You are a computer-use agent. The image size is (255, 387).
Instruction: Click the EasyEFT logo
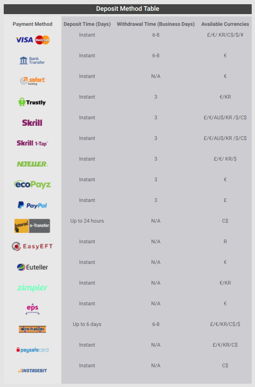click(x=32, y=246)
